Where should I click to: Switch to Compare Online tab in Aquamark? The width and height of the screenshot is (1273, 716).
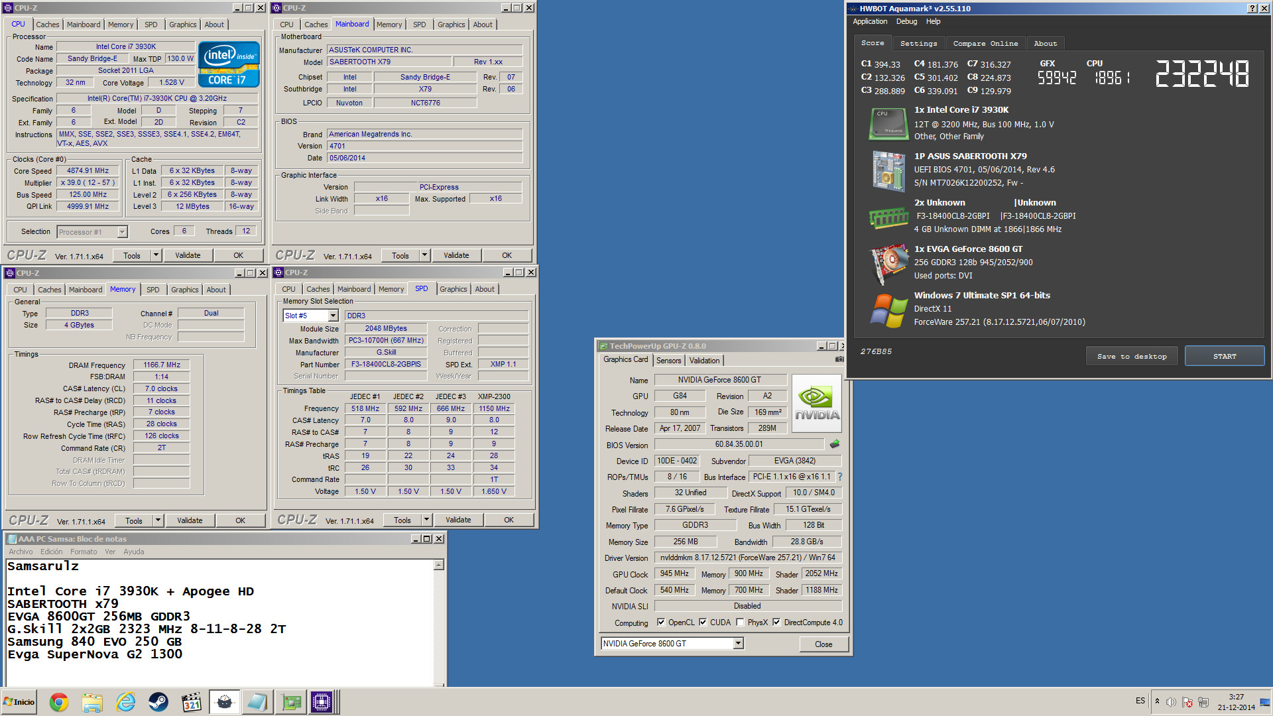pyautogui.click(x=985, y=44)
